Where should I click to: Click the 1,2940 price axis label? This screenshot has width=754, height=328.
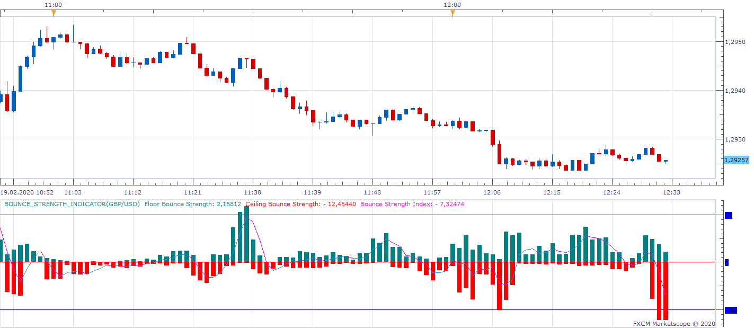(x=736, y=91)
